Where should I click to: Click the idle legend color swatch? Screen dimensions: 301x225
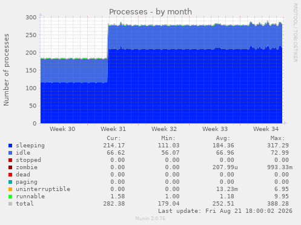tap(10, 153)
